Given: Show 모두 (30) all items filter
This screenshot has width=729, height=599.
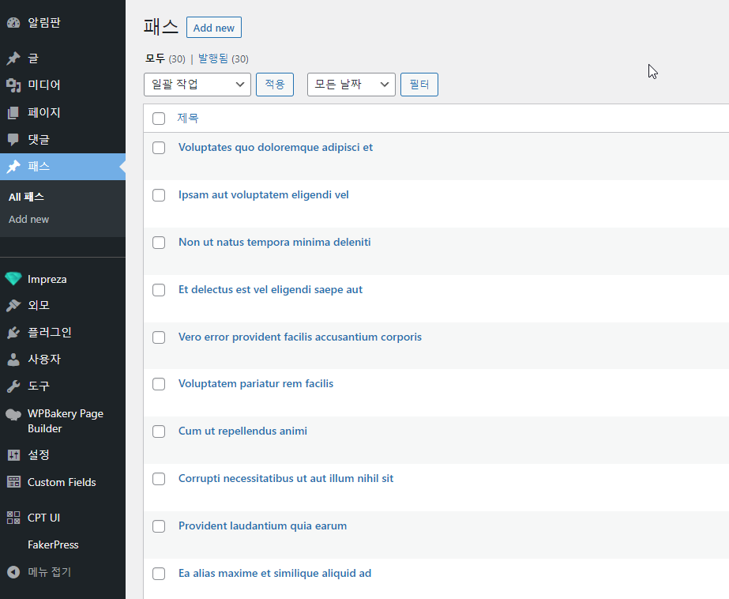Looking at the screenshot, I should point(165,58).
